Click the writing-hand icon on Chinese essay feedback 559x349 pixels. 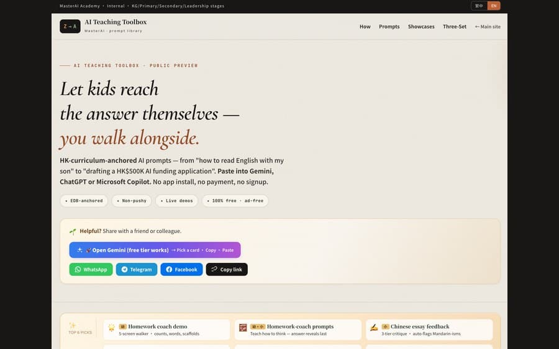click(374, 327)
